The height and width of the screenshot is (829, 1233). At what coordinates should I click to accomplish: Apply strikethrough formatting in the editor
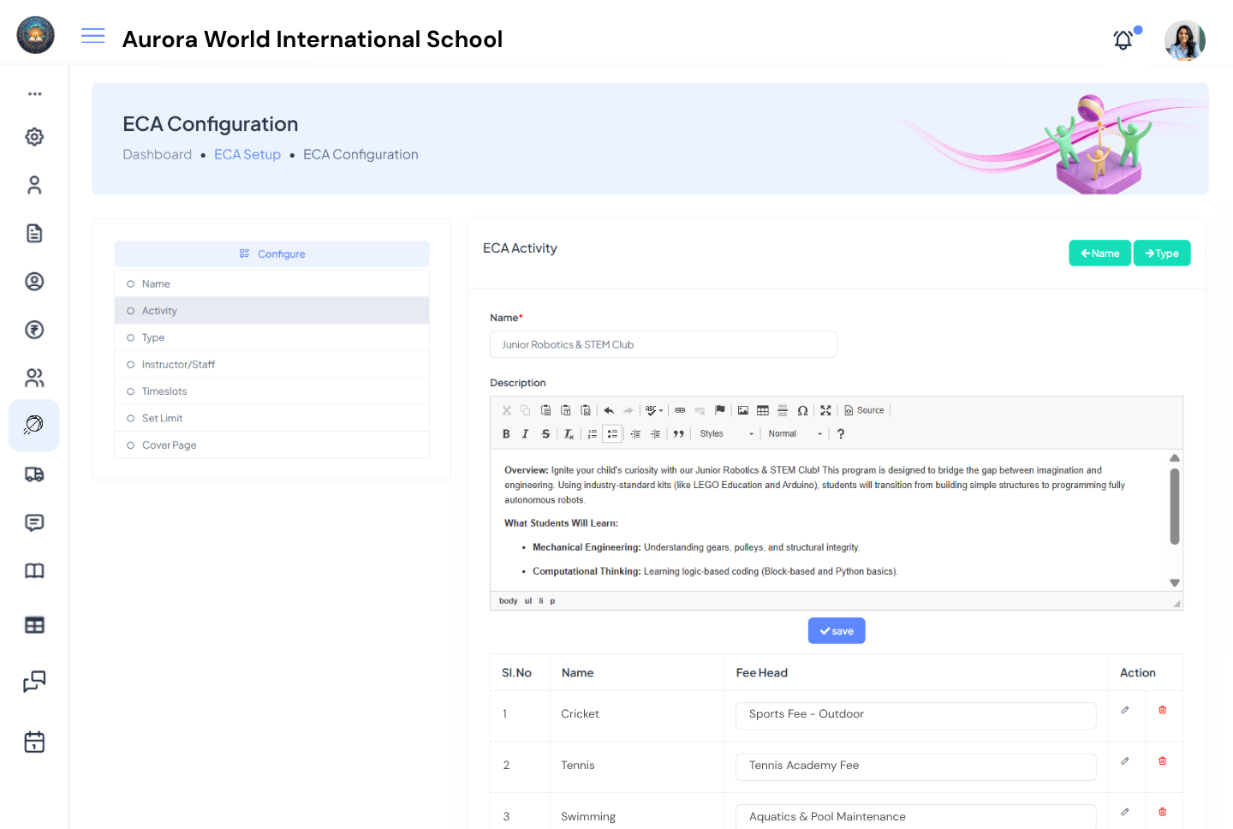545,433
